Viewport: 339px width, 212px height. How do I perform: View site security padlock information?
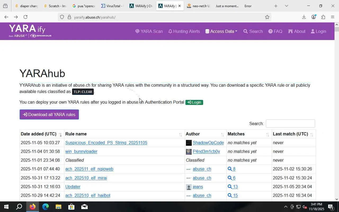69,17
